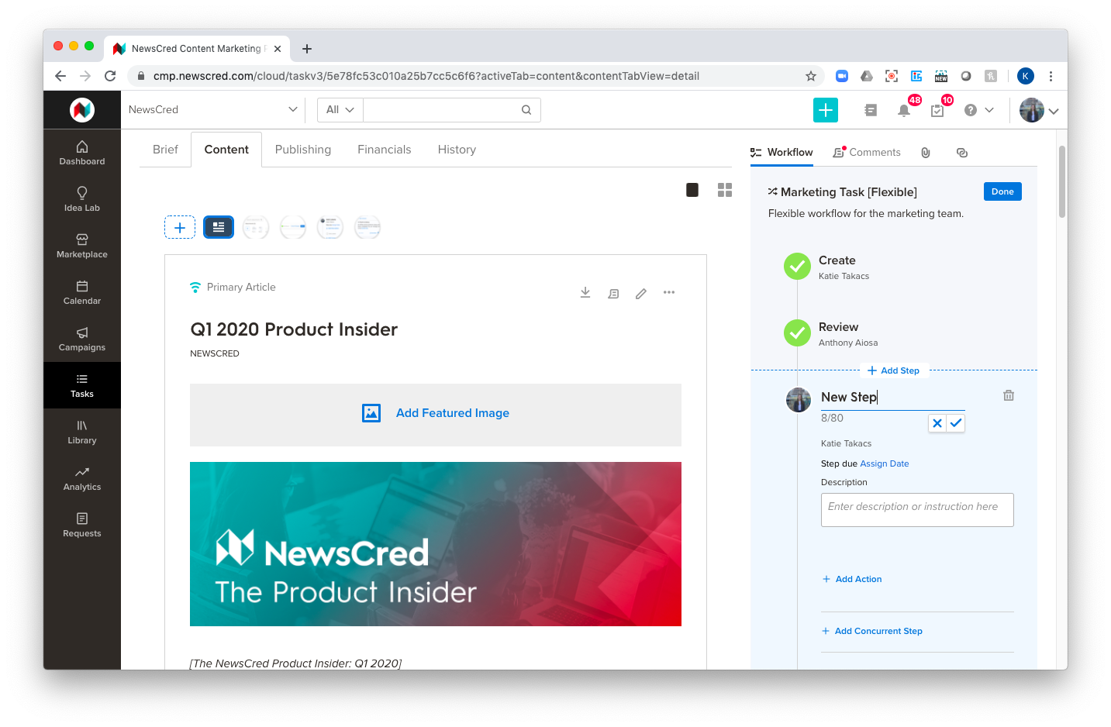Screen dimensions: 1111x727
Task: Click Add Step in the workflow
Action: coord(894,370)
